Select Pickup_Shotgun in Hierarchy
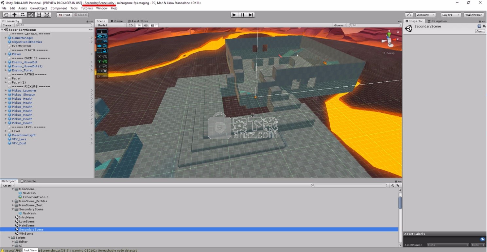Viewport: 487px width, 252px height. 24,94
